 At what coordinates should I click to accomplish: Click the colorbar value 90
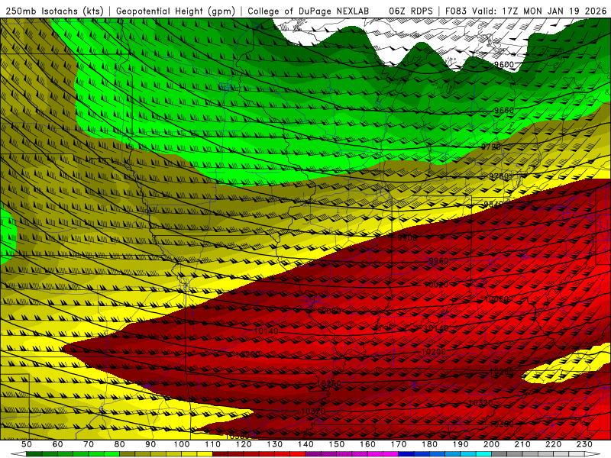pyautogui.click(x=150, y=444)
